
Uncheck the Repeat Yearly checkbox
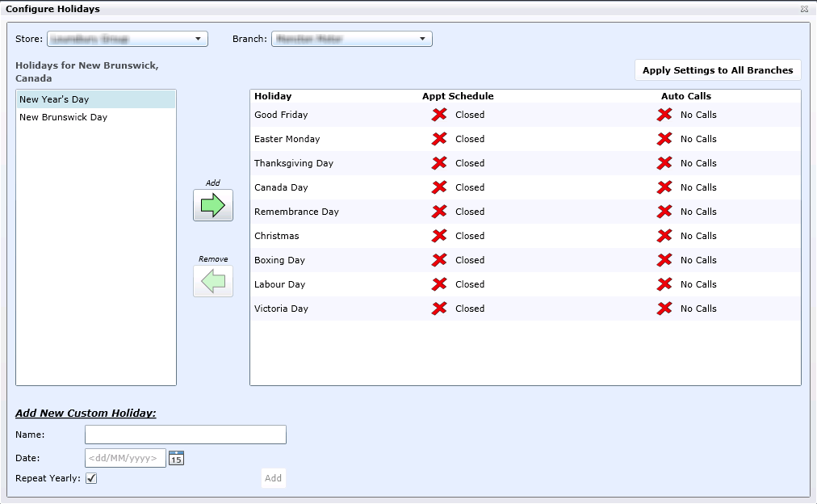pos(91,478)
